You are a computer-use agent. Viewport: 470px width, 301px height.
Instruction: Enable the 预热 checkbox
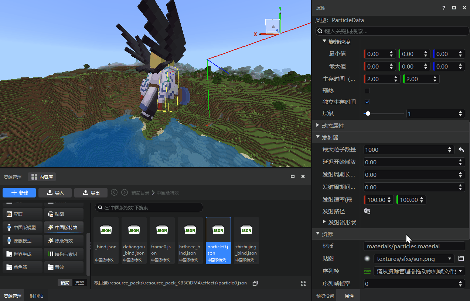tap(367, 91)
